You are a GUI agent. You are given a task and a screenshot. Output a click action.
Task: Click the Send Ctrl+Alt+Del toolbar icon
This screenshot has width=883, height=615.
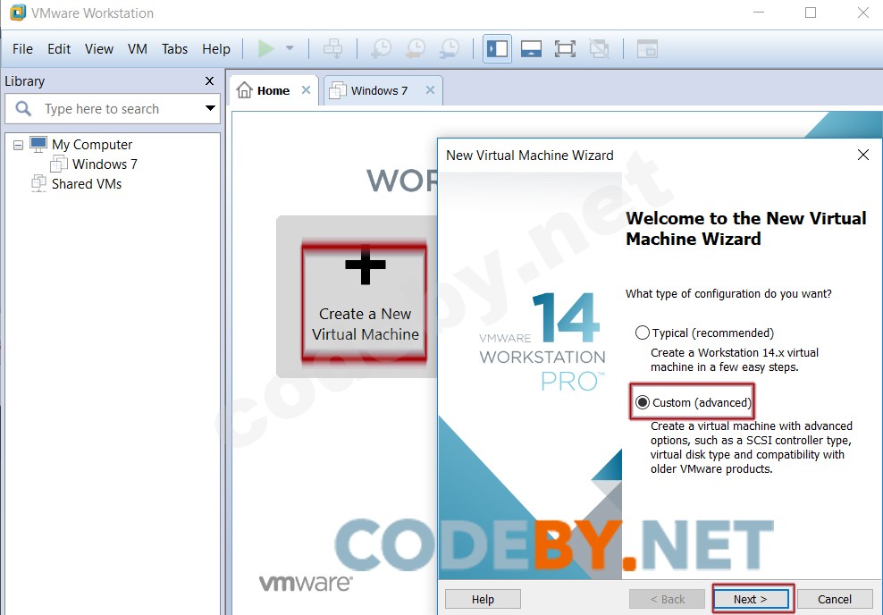(332, 48)
